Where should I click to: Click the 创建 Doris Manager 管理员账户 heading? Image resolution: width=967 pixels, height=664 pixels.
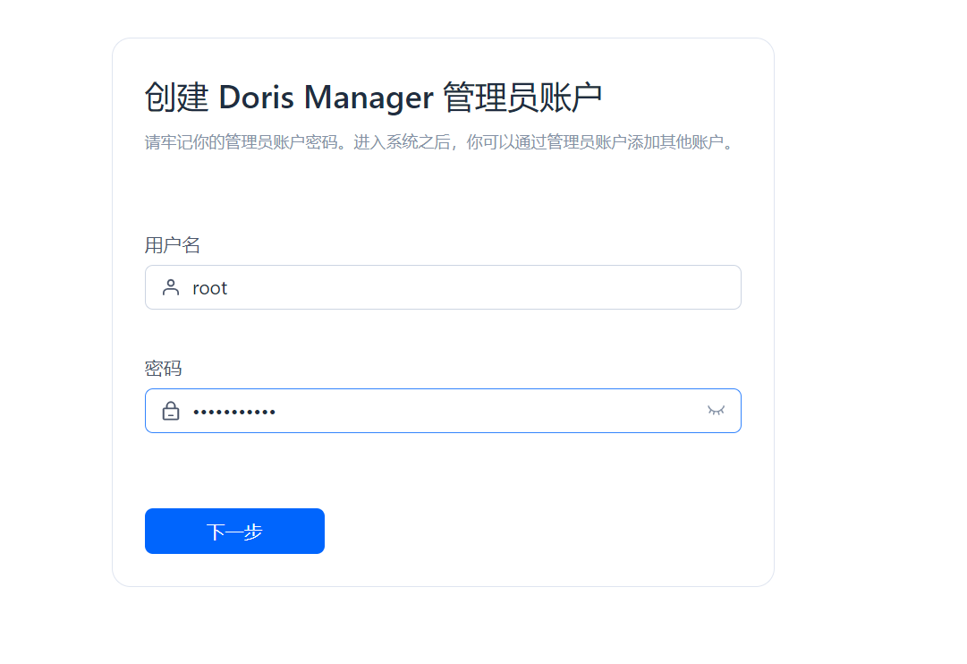[373, 98]
